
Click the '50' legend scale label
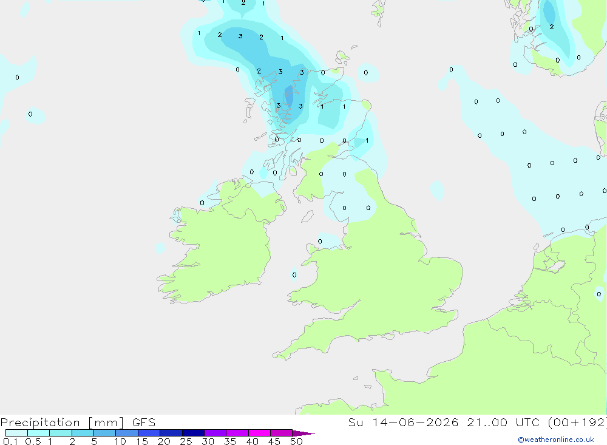(296, 441)
